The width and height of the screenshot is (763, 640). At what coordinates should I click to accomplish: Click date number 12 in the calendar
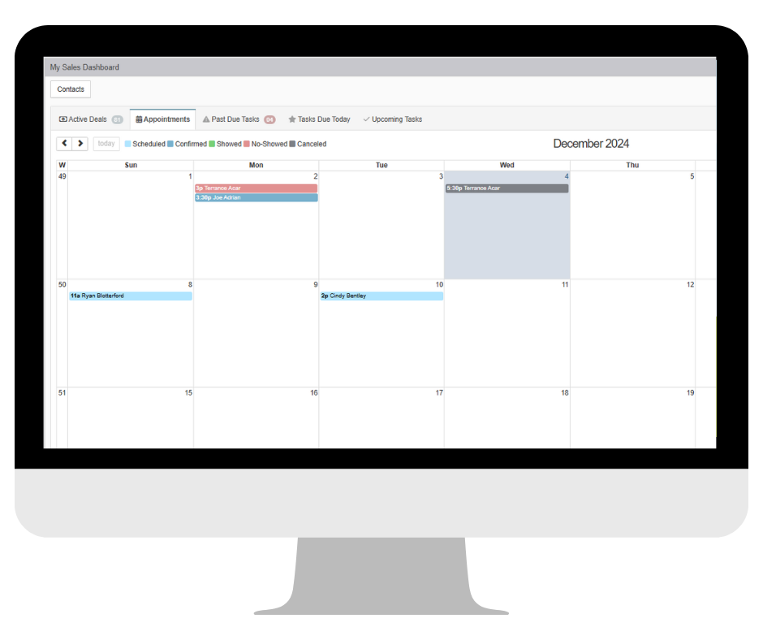(x=691, y=284)
